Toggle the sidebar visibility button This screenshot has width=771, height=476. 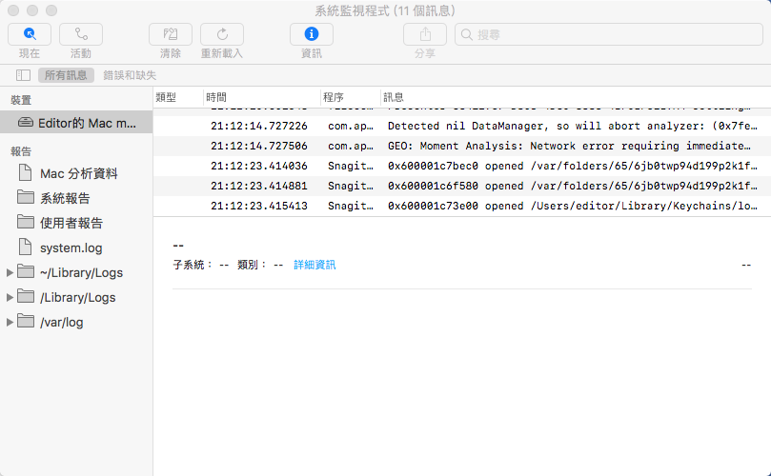click(24, 74)
